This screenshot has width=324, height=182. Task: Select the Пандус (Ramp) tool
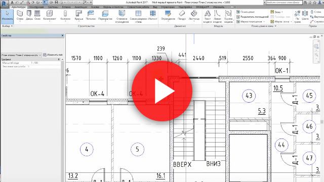[x=182, y=16]
